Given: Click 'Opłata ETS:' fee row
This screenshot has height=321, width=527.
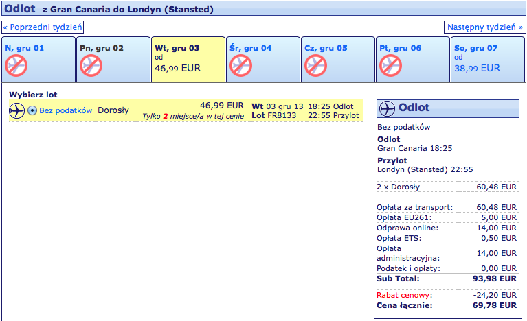Looking at the screenshot, I should click(x=447, y=238).
